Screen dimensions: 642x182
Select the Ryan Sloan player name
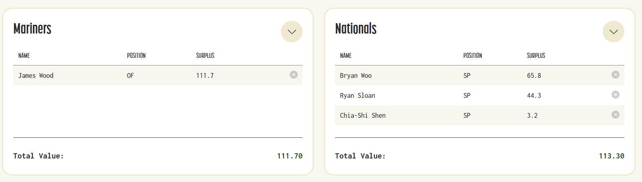coord(357,95)
